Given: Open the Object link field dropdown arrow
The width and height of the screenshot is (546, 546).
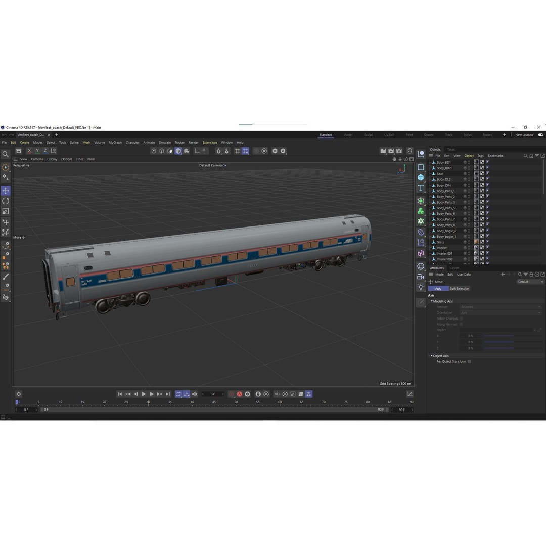Looking at the screenshot, I should [535, 330].
